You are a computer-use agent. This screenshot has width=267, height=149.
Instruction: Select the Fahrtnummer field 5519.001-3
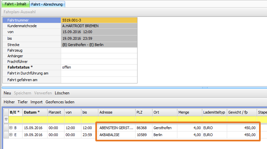coord(99,20)
